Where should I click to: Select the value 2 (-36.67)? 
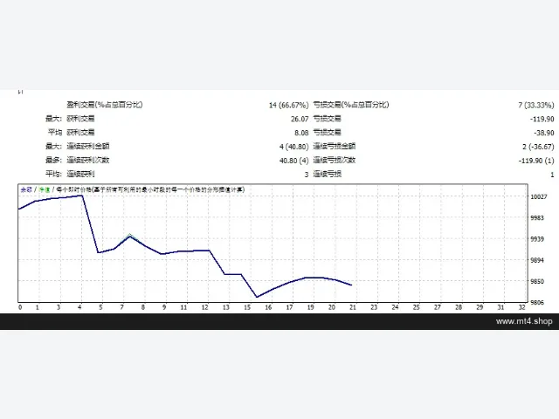tap(538, 147)
